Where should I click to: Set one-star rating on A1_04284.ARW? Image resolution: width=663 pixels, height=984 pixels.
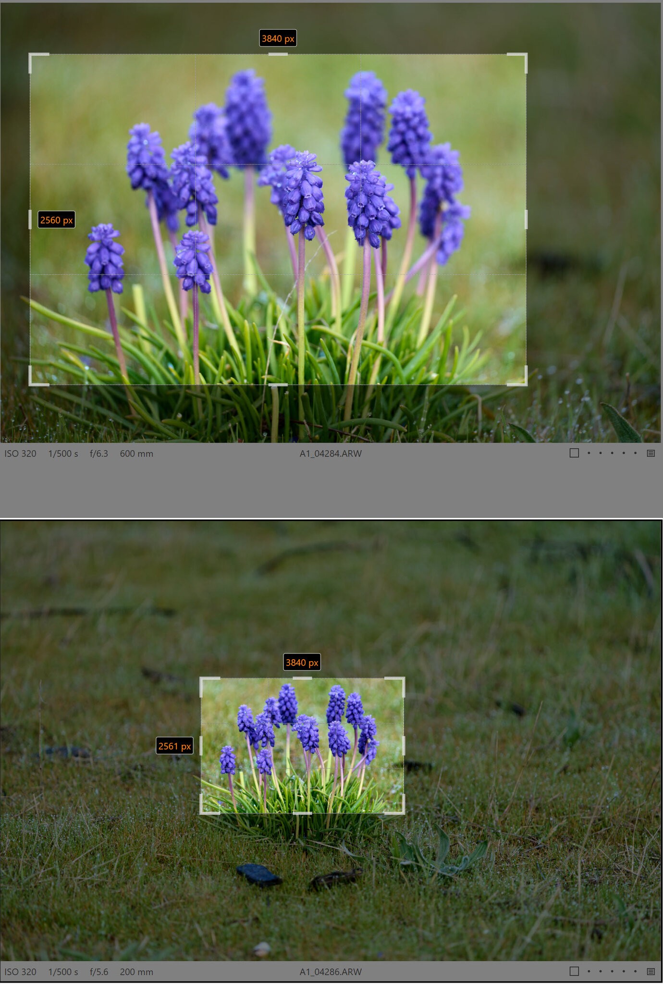tap(589, 453)
